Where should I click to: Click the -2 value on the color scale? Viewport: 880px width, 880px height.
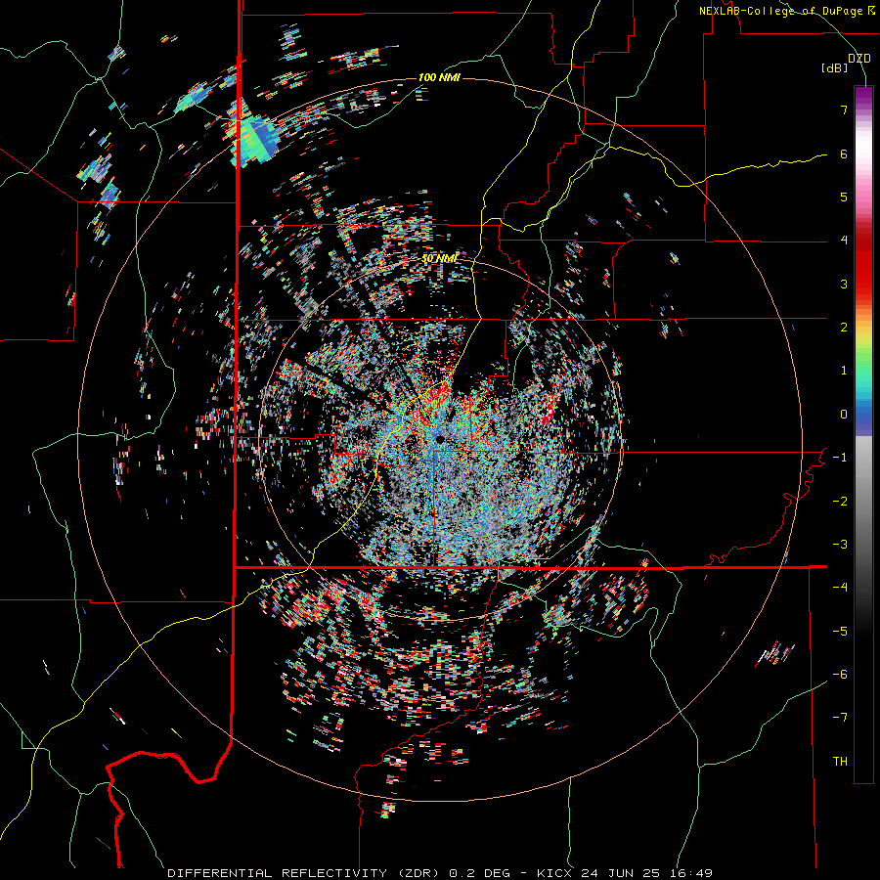point(840,502)
